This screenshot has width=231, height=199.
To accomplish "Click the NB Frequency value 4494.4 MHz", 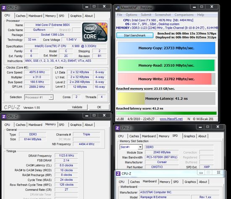I will pyautogui.click(x=87, y=144).
